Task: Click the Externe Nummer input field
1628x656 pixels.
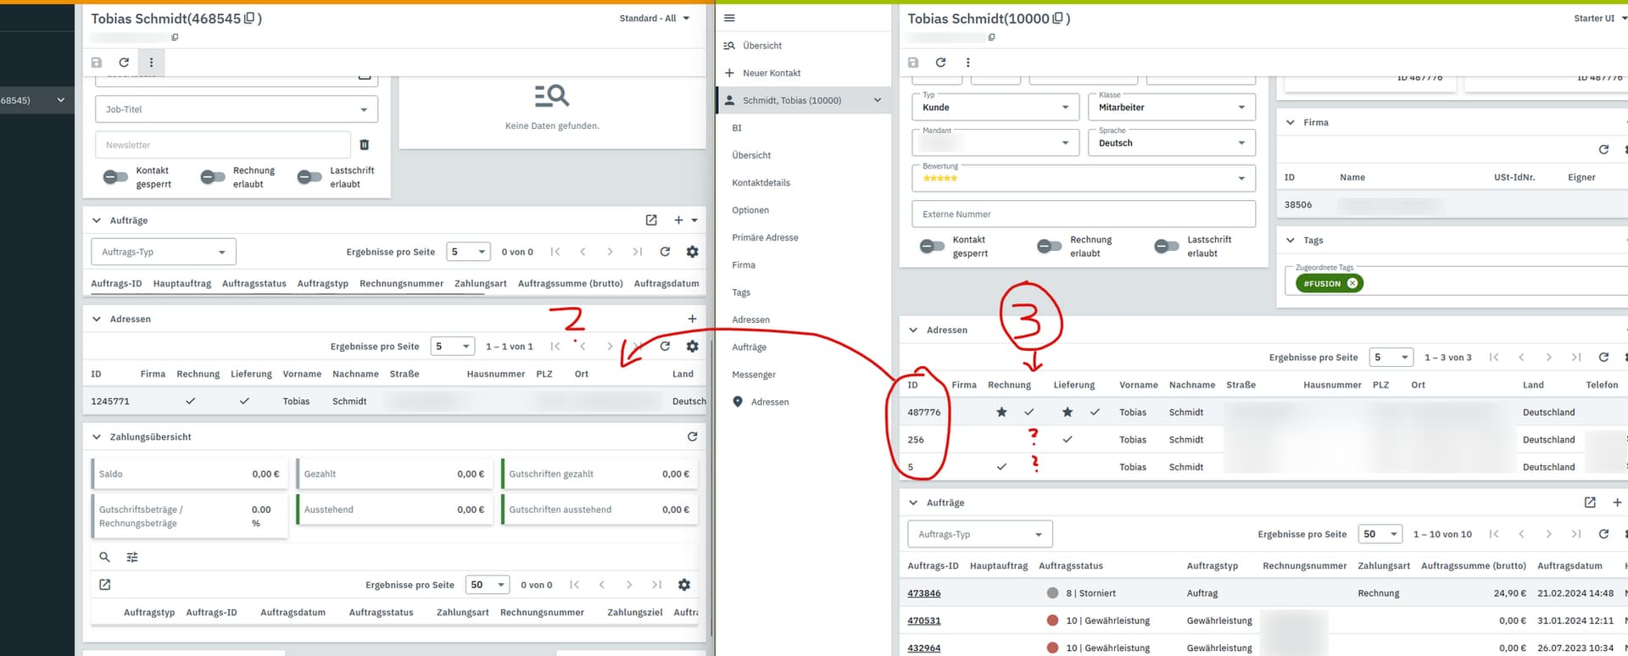Action: tap(1083, 214)
